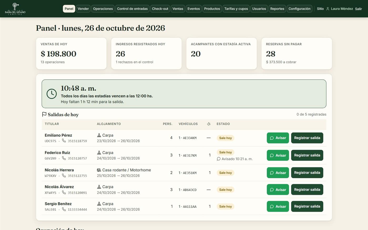The image size is (368, 230).
Task: Go to the Usuarios tab
Action: tap(259, 9)
